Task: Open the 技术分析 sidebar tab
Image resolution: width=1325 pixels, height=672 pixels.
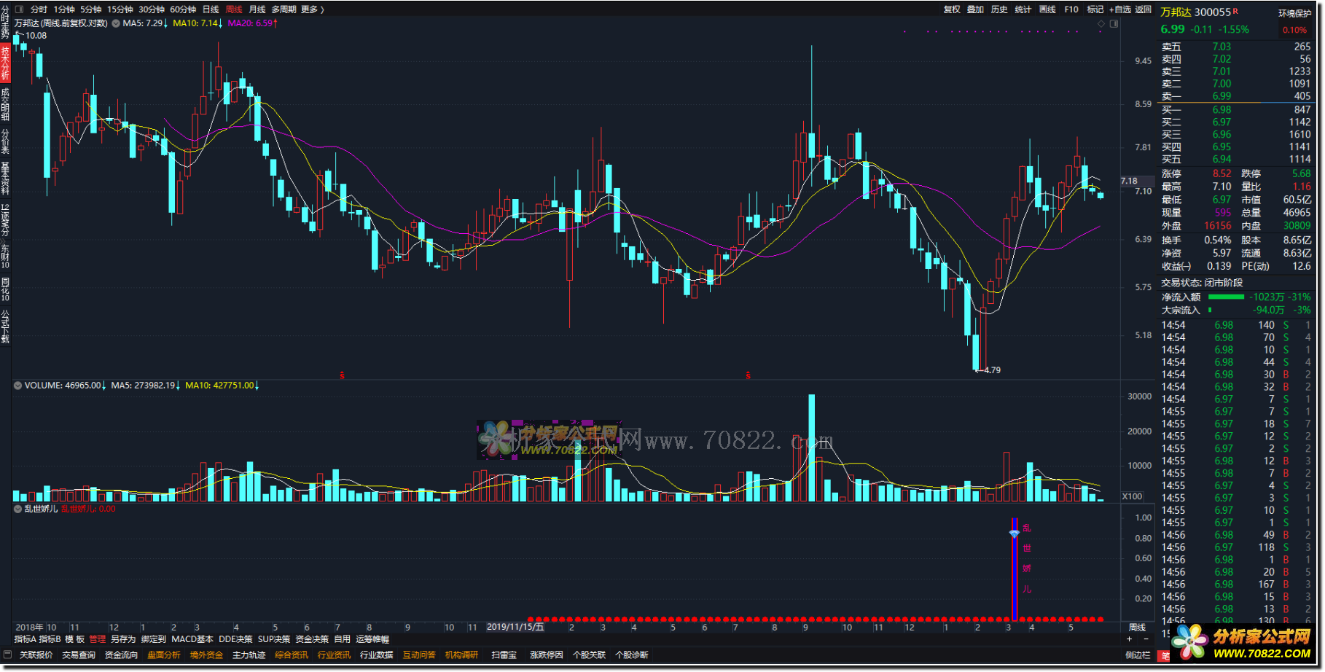Action: point(5,63)
